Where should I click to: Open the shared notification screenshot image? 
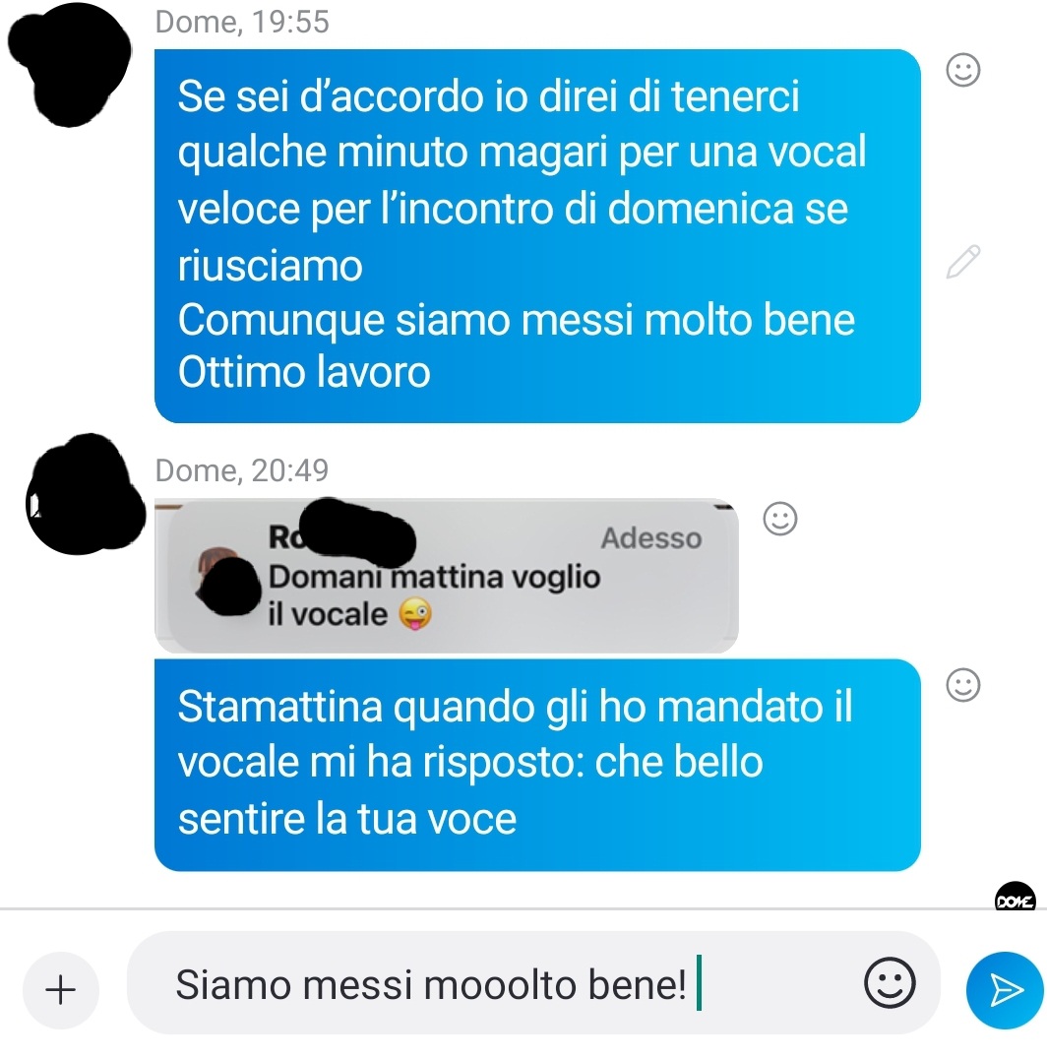pos(446,576)
